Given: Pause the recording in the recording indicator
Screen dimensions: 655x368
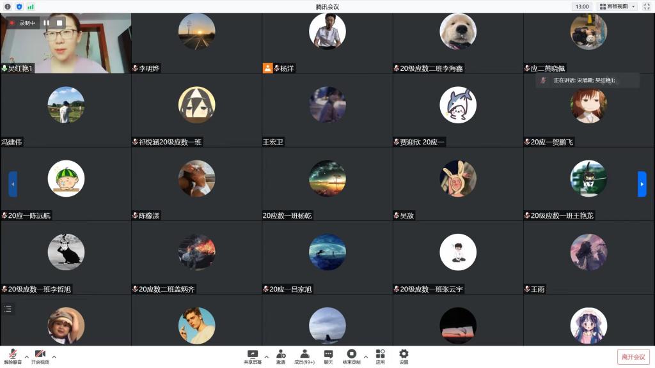Looking at the screenshot, I should pos(46,23).
